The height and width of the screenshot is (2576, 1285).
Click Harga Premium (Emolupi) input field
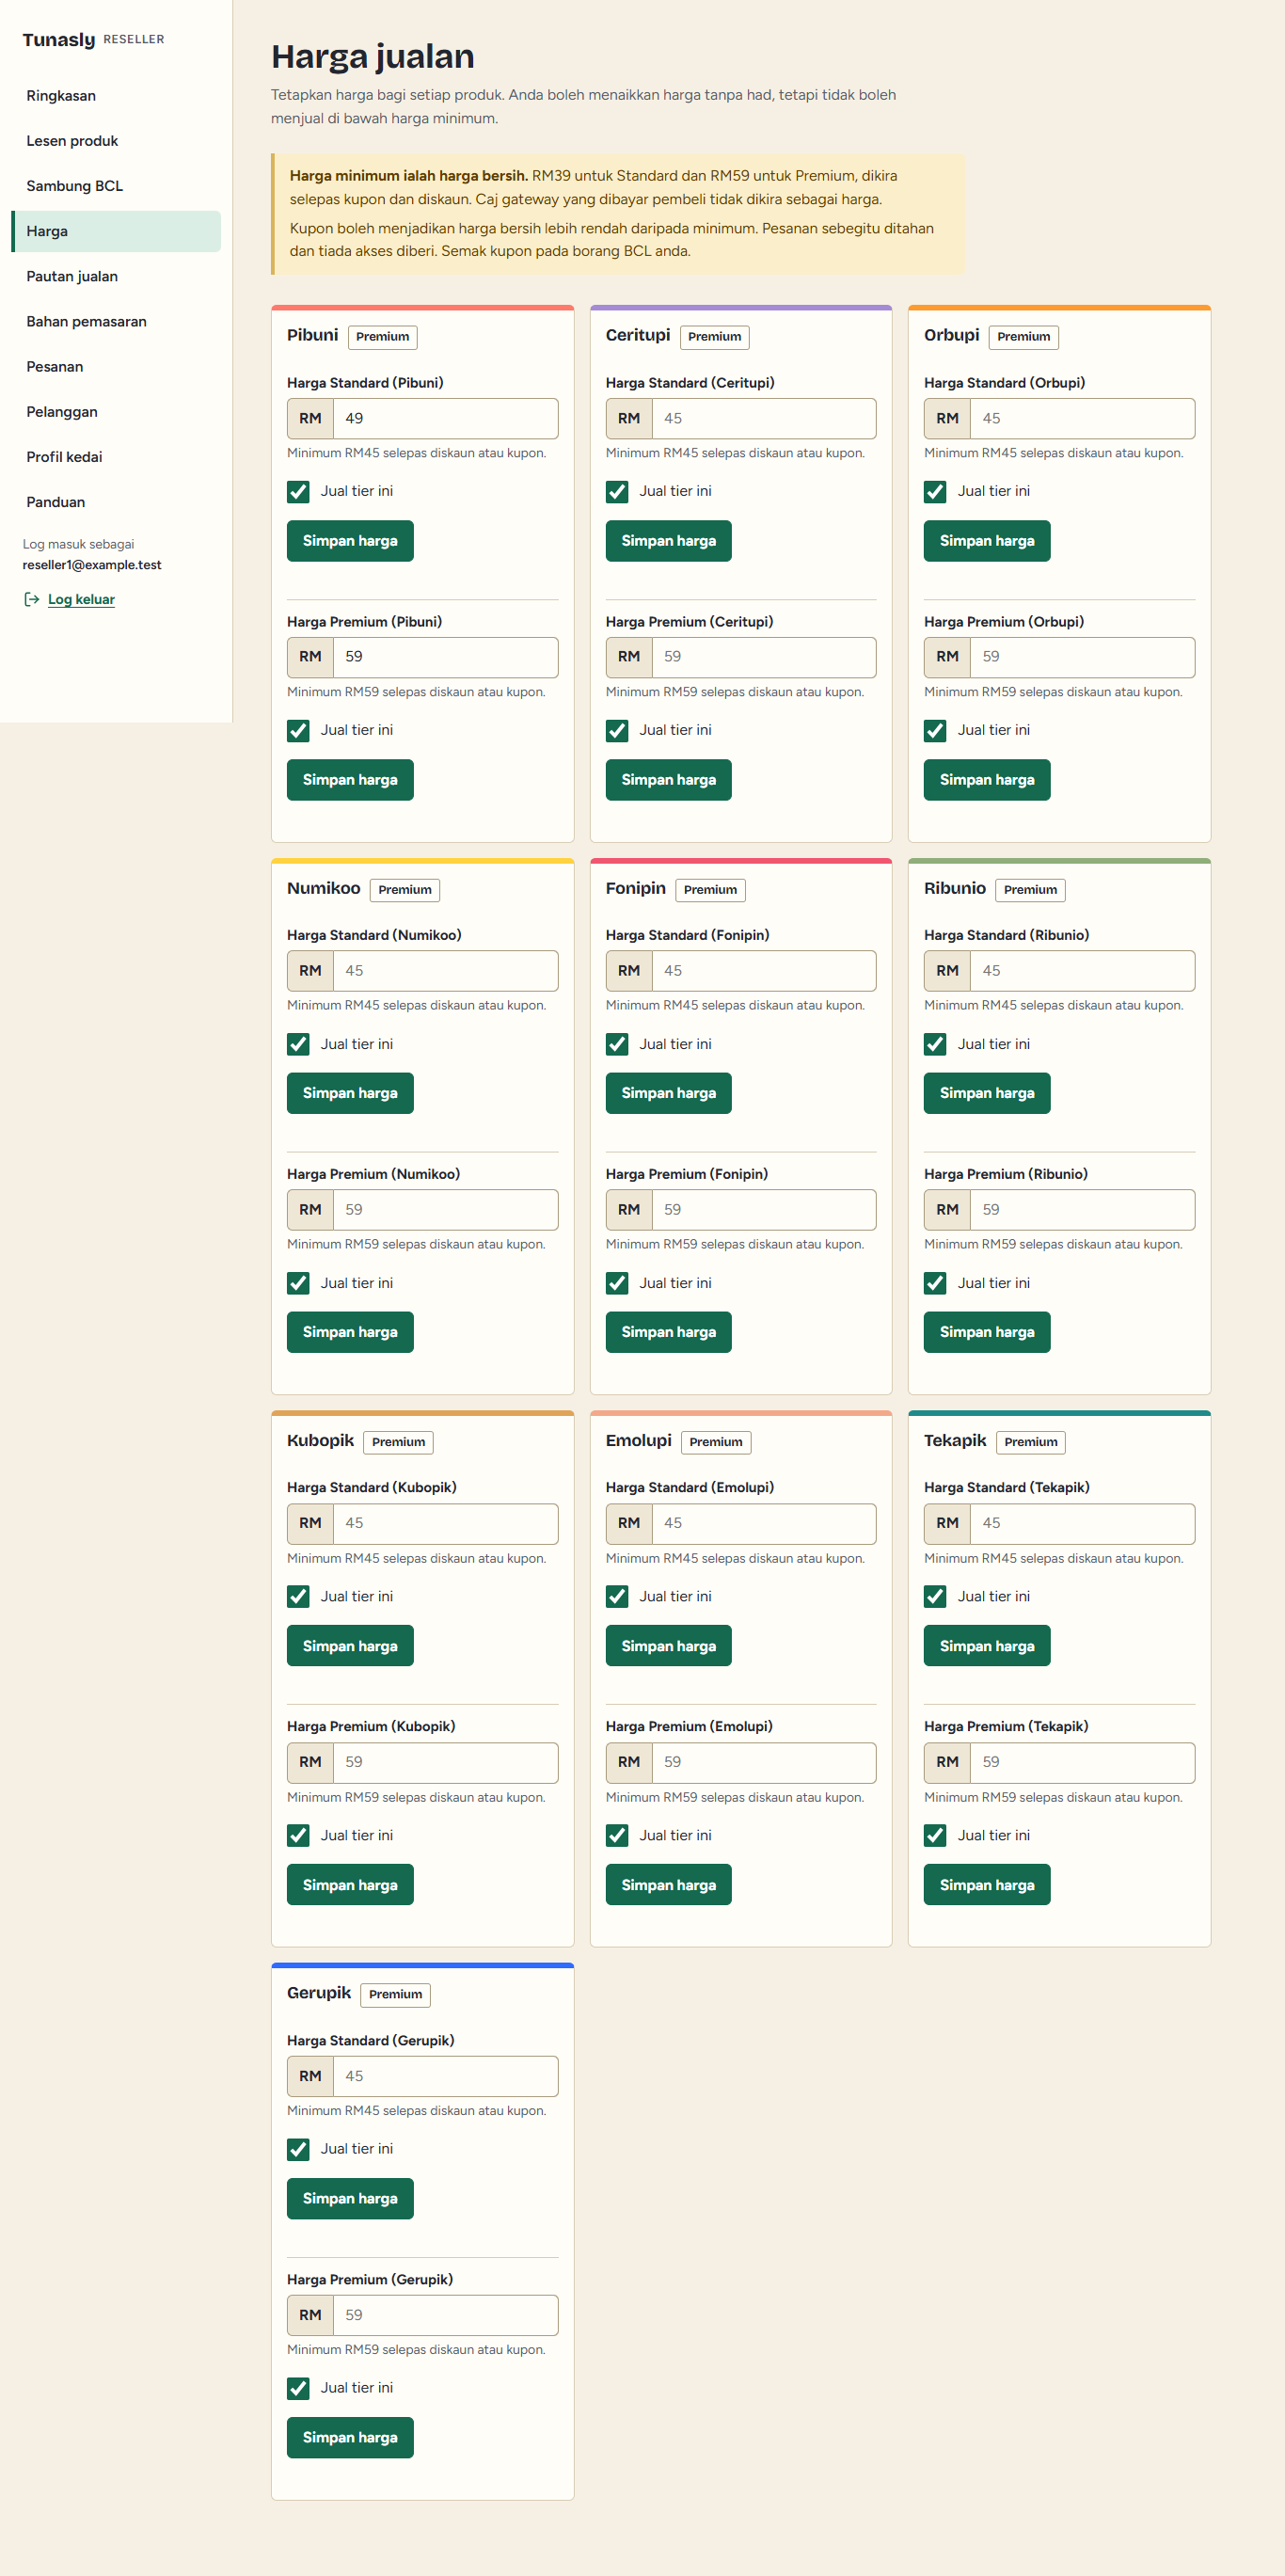click(x=764, y=1762)
